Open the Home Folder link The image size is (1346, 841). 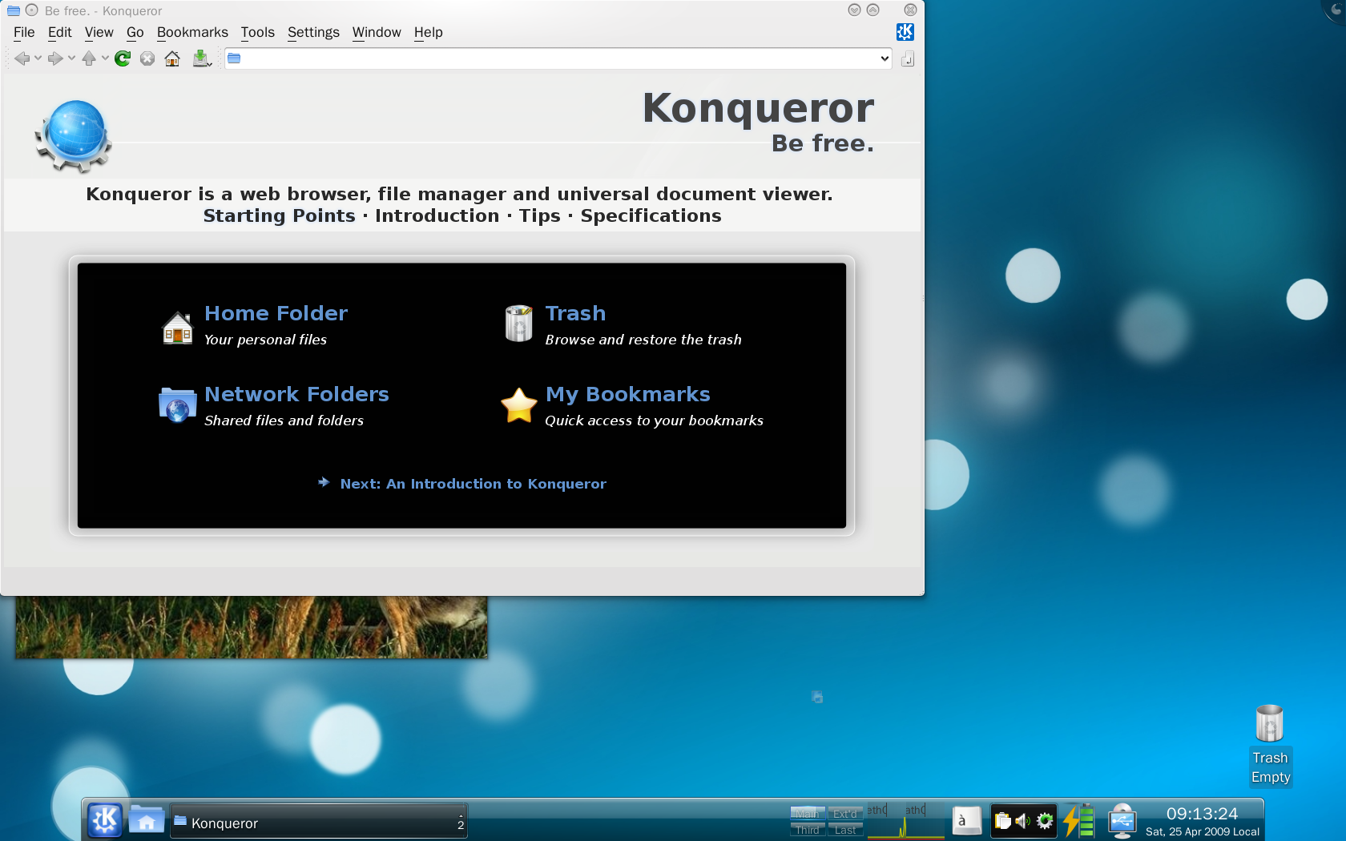click(276, 313)
